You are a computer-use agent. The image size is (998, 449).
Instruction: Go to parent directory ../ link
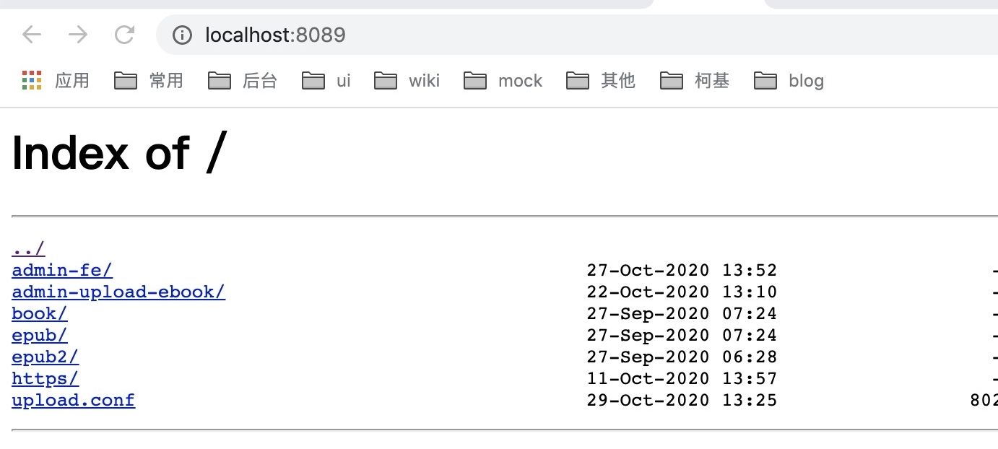tap(28, 249)
